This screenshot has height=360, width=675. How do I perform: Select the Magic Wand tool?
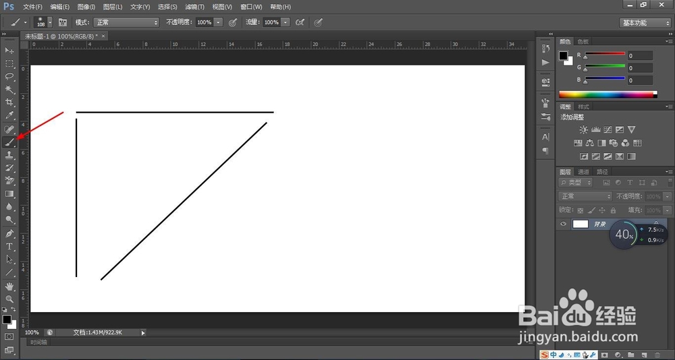[x=9, y=90]
